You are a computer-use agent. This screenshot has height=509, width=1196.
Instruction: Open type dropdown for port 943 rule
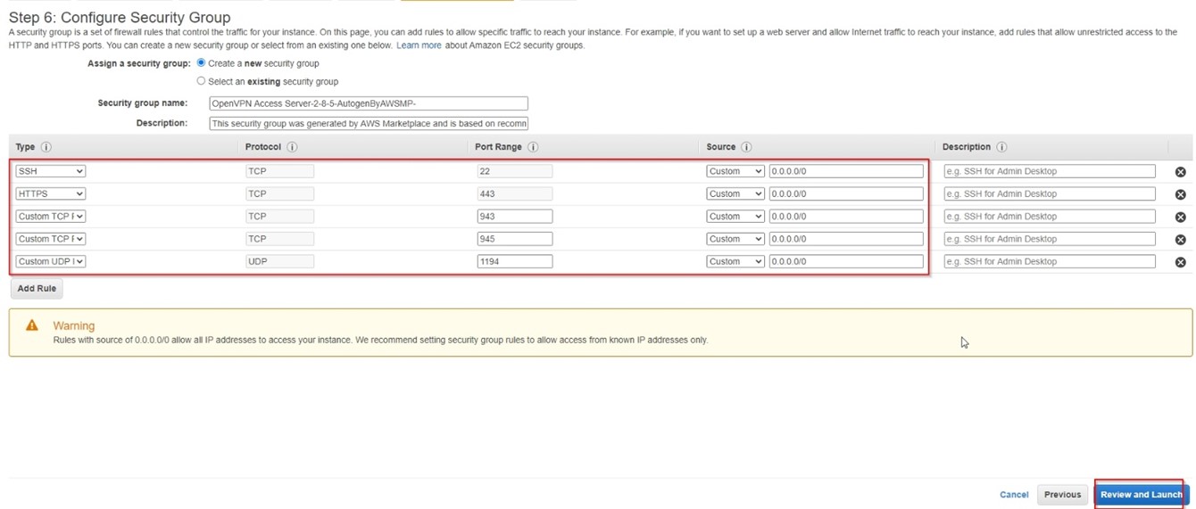(x=50, y=216)
